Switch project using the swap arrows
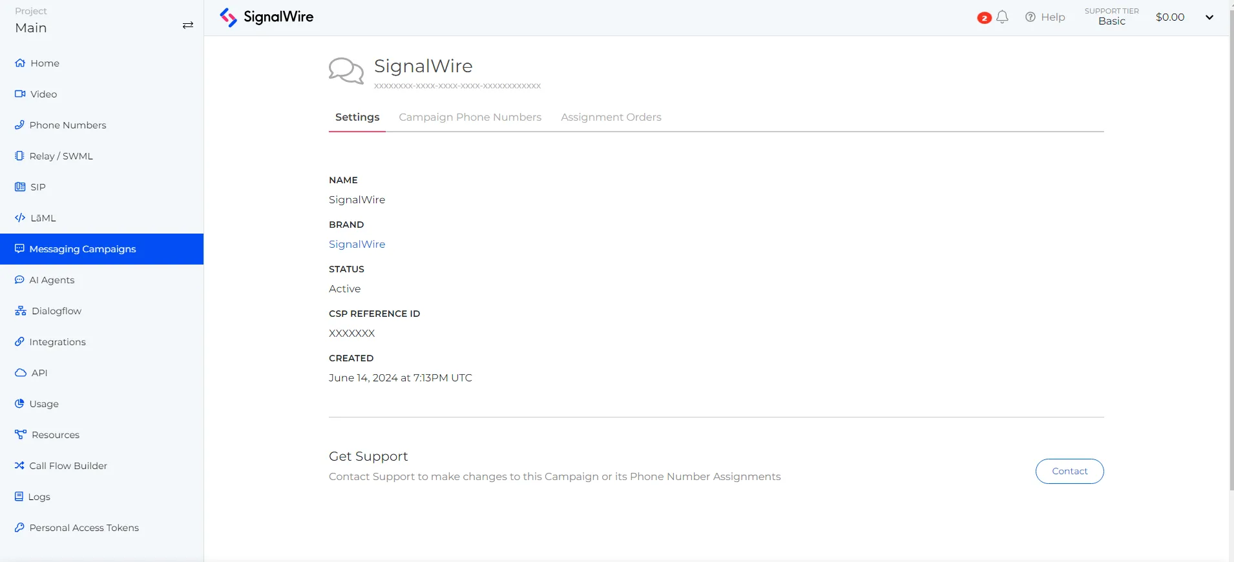1234x562 pixels. tap(188, 25)
